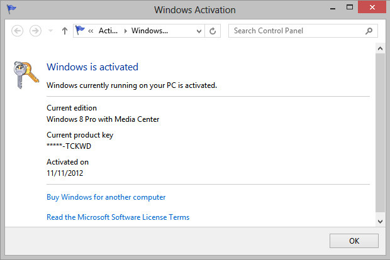Open recent locations dropdown arrow

[x=50, y=31]
